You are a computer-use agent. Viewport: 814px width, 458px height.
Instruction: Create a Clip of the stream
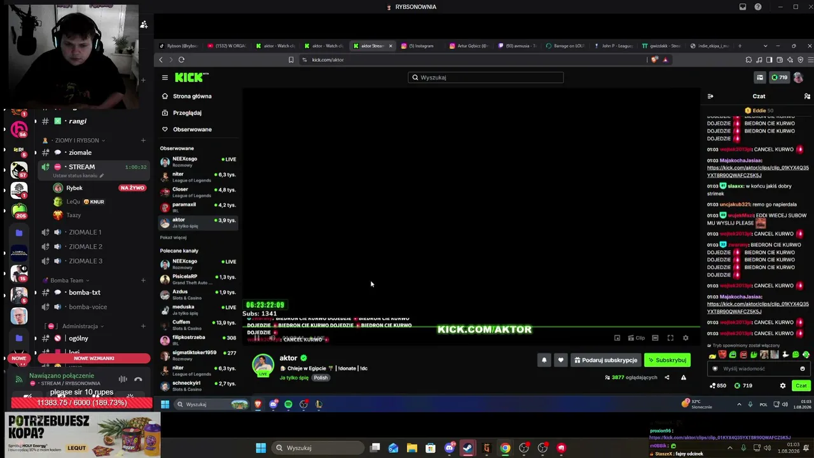[x=637, y=338]
